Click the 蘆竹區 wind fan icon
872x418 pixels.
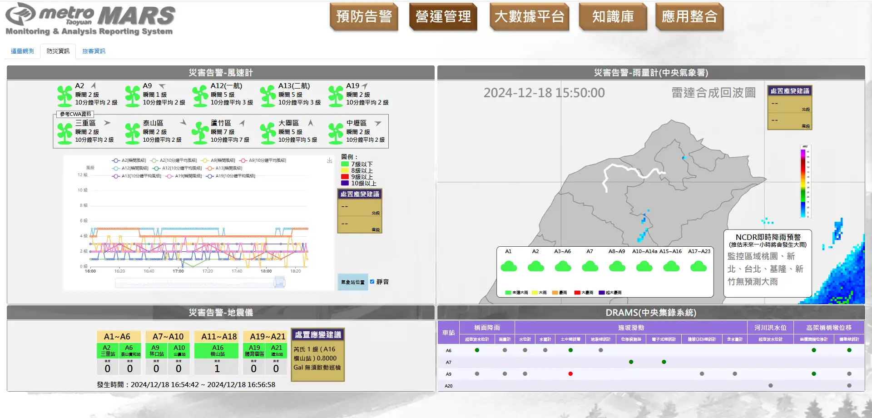[x=200, y=133]
